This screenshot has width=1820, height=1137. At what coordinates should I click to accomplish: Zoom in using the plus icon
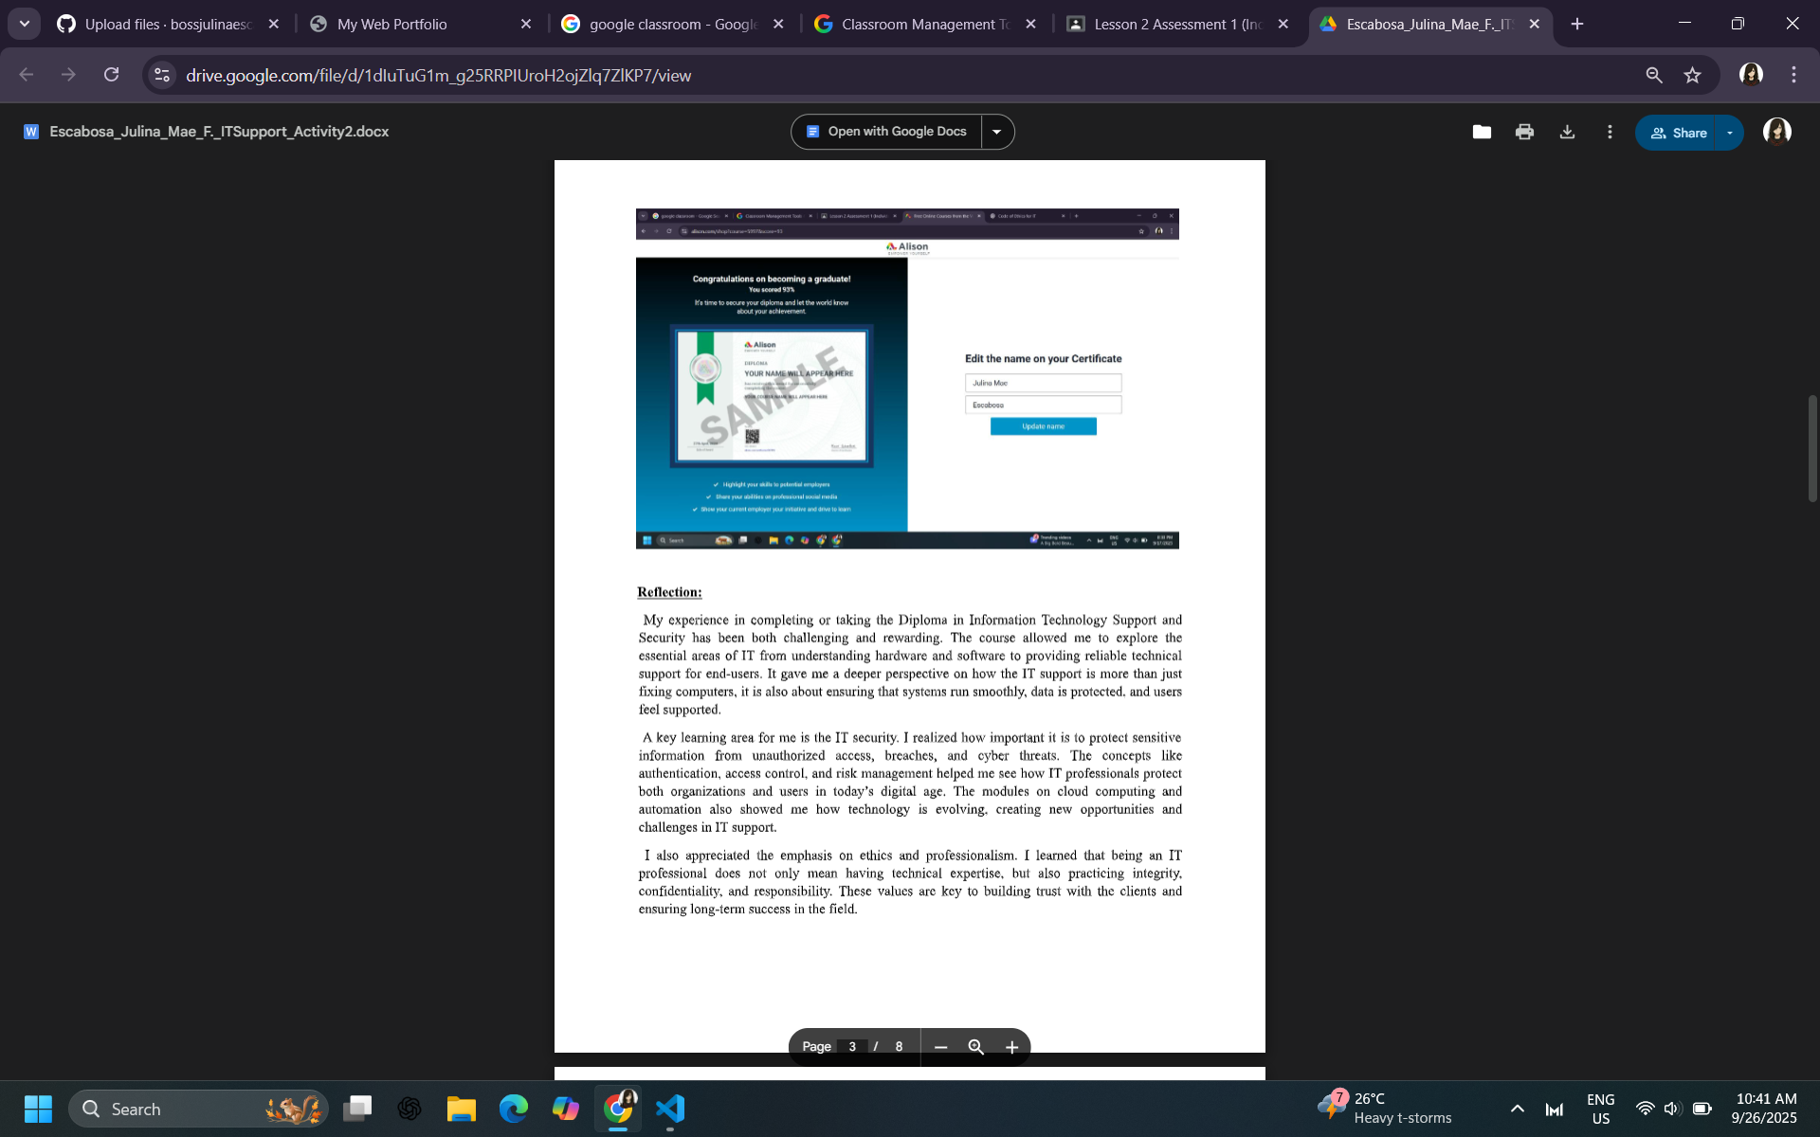[1011, 1047]
